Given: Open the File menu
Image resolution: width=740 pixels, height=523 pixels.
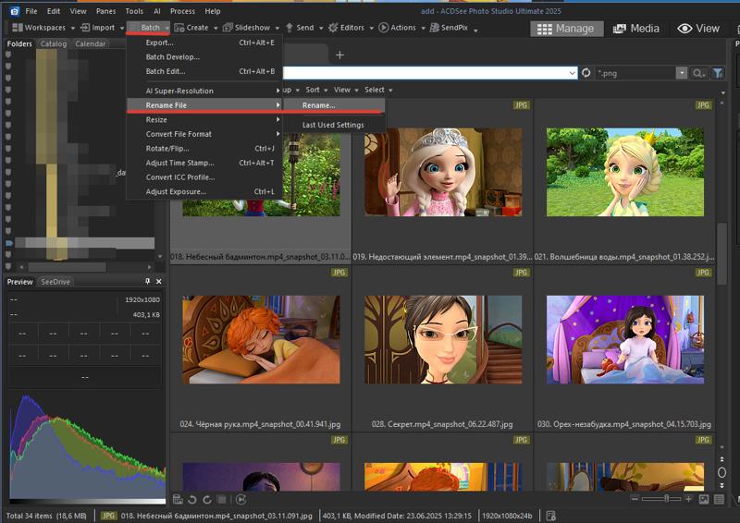Looking at the screenshot, I should (31, 11).
